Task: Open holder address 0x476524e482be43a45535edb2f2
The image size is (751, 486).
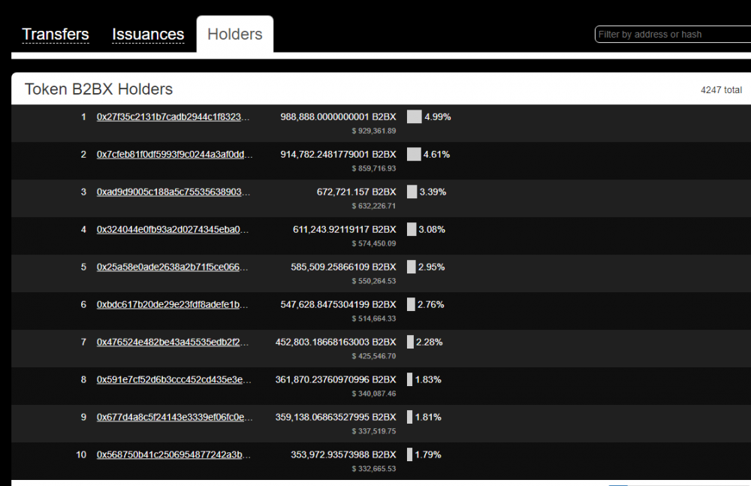Action: (173, 342)
